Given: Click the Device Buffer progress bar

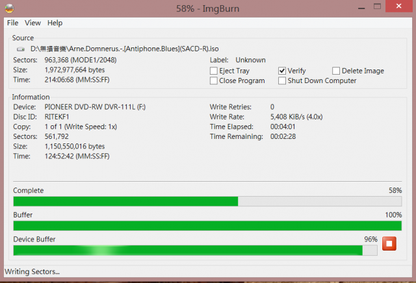Looking at the screenshot, I should click(195, 251).
